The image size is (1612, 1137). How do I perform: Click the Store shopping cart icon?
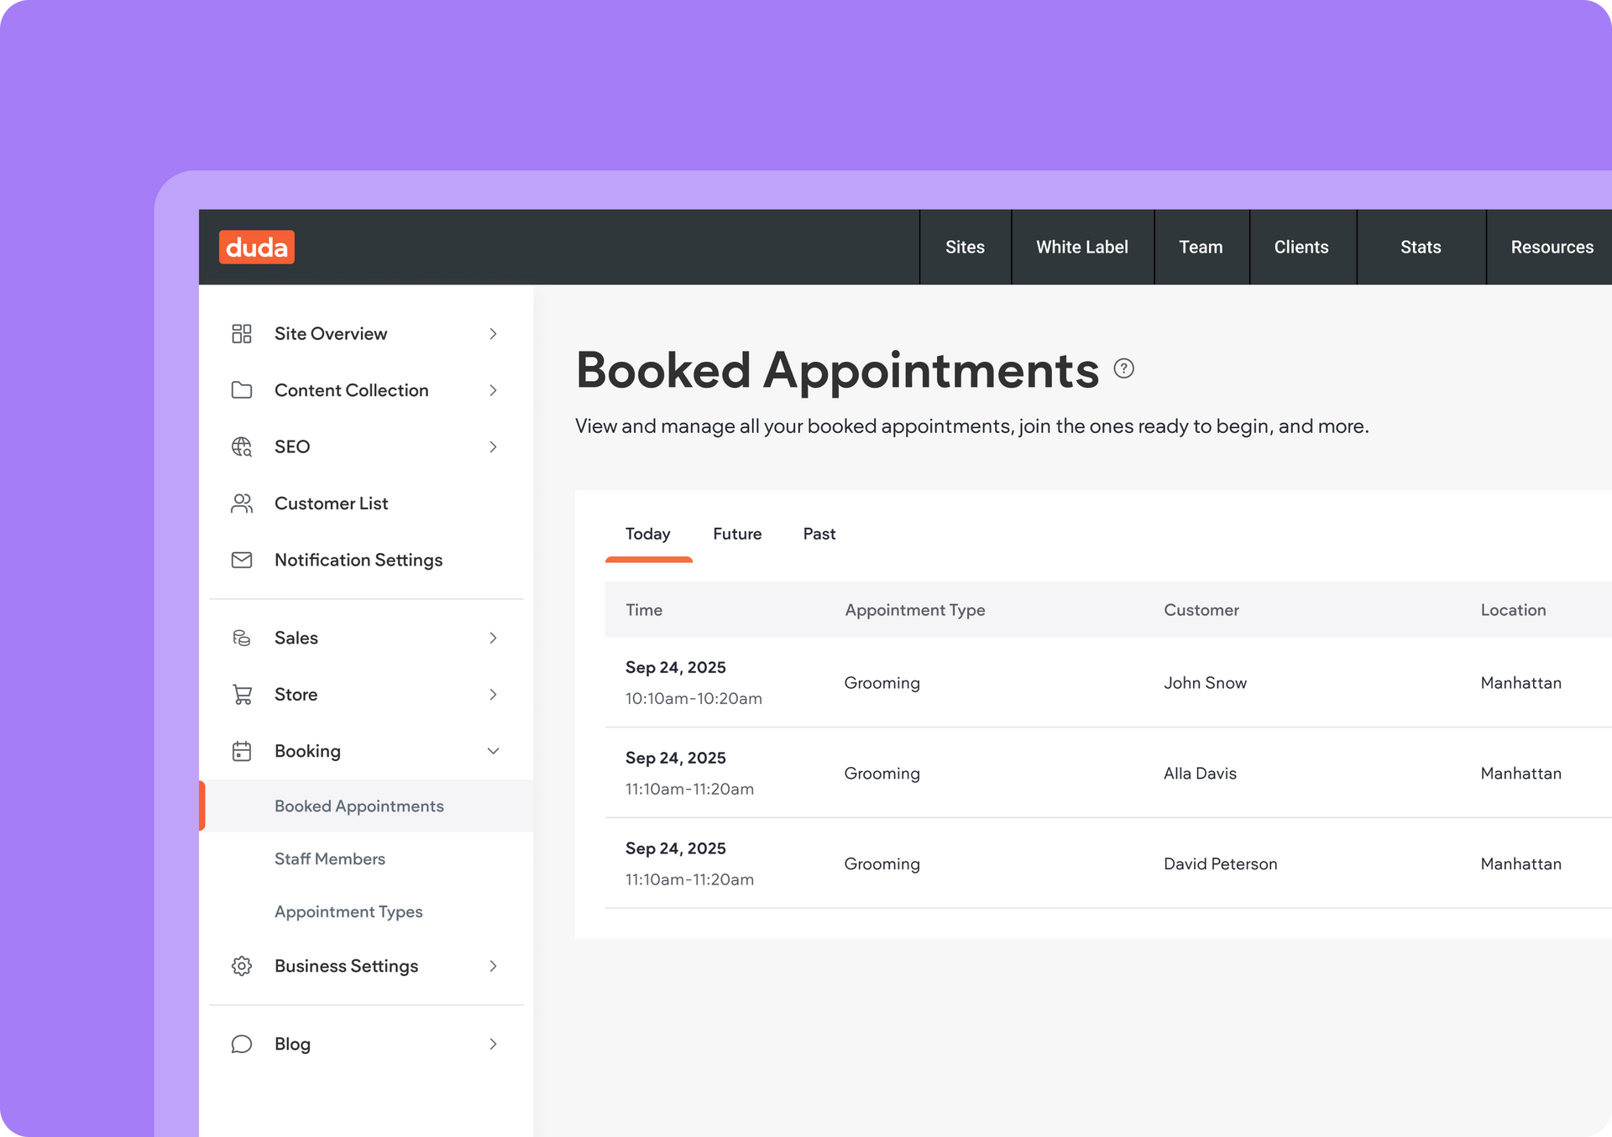click(x=242, y=695)
